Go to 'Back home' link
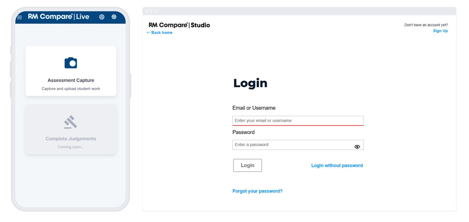Screen dimensions: 469x222 click(x=159, y=32)
